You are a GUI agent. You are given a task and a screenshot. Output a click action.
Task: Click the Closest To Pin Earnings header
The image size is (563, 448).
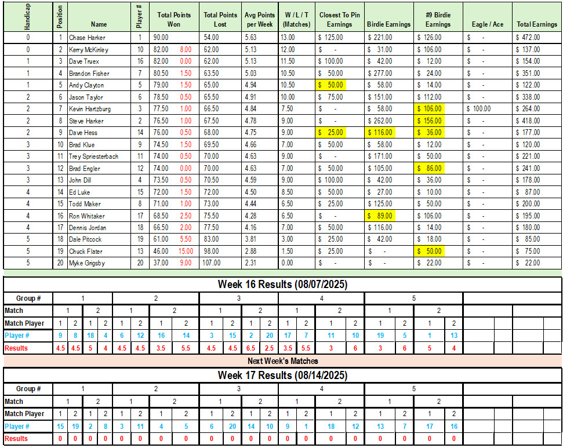tap(339, 20)
